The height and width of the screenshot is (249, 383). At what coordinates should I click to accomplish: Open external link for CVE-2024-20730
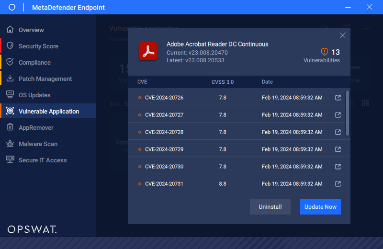[338, 167]
